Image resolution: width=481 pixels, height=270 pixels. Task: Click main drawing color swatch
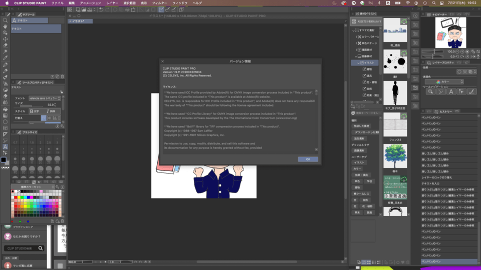coord(4,159)
